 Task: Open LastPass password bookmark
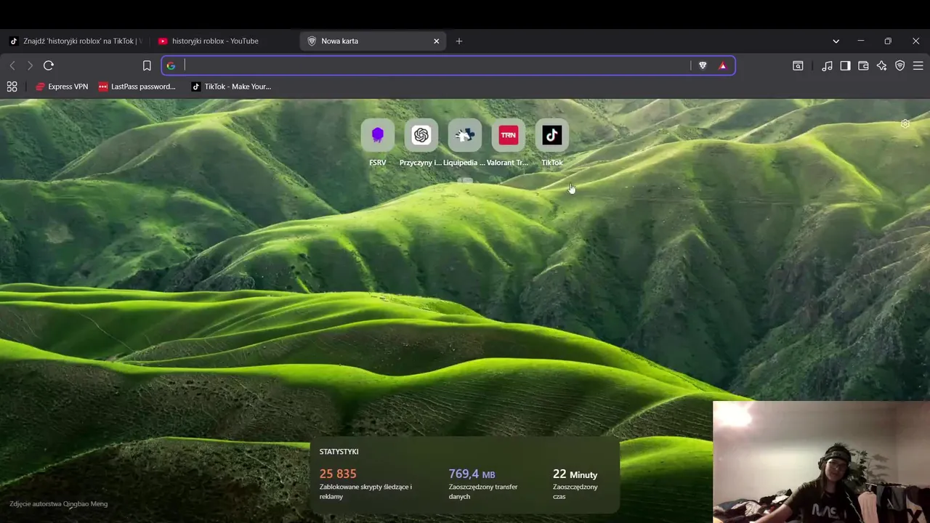click(137, 86)
